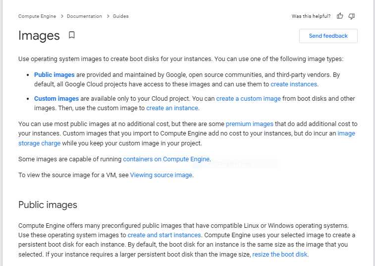Bookmark the Images page
The image size is (375, 266).
tap(72, 35)
